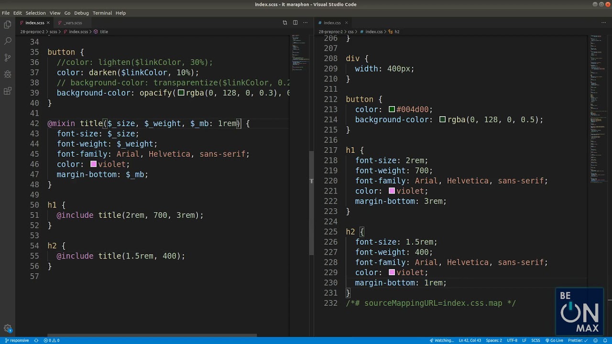612x344 pixels.
Task: Open the Source Control view
Action: [8, 58]
